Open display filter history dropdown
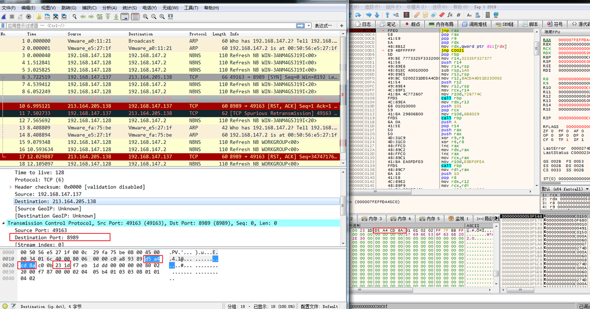 (308, 26)
